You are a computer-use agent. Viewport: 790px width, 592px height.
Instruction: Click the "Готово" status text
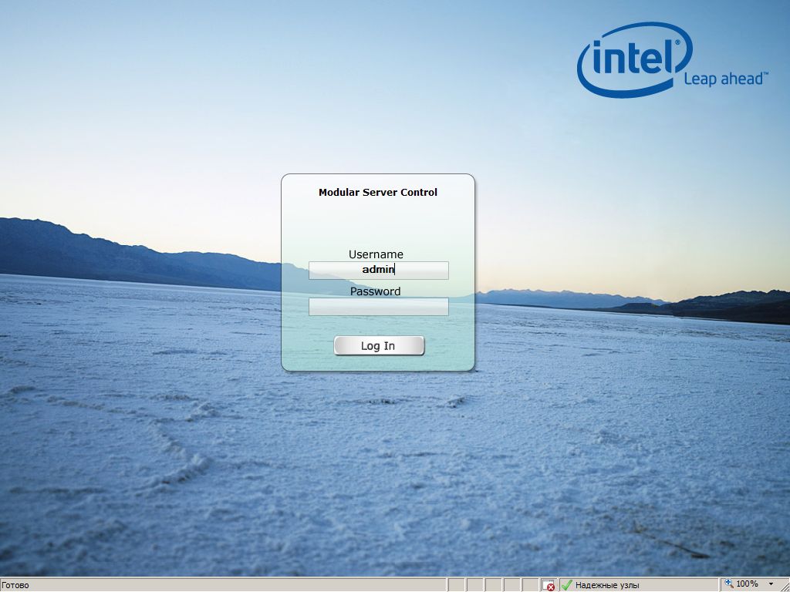[15, 586]
